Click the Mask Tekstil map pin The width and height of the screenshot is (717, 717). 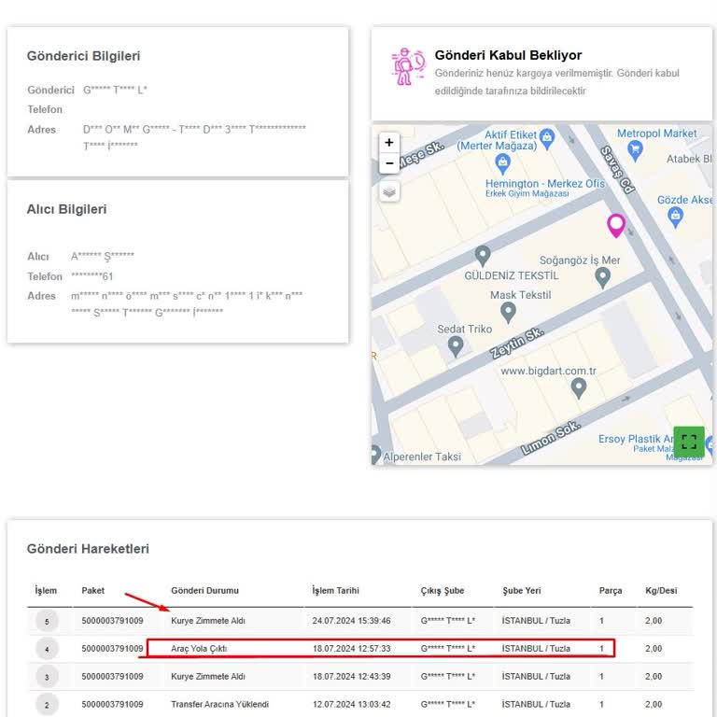pos(508,312)
